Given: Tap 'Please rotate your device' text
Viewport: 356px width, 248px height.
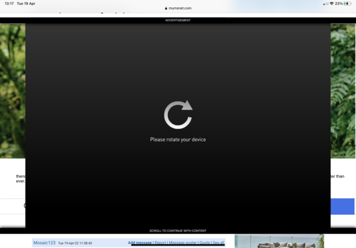Looking at the screenshot, I should (x=178, y=140).
